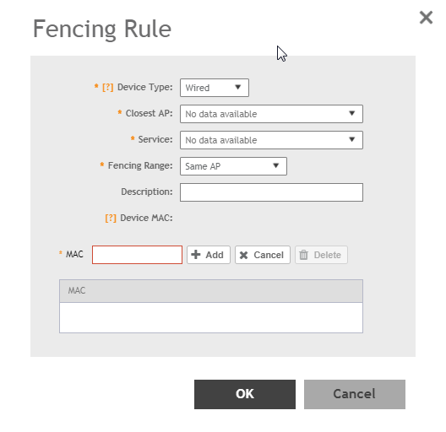
Task: Click the small Cancel button next to Add
Action: [x=263, y=255]
